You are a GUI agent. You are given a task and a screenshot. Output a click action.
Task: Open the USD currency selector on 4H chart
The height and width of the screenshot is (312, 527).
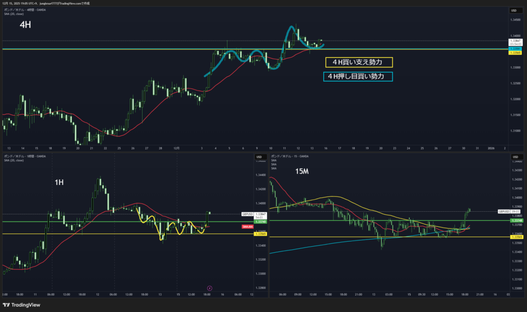[x=514, y=11]
